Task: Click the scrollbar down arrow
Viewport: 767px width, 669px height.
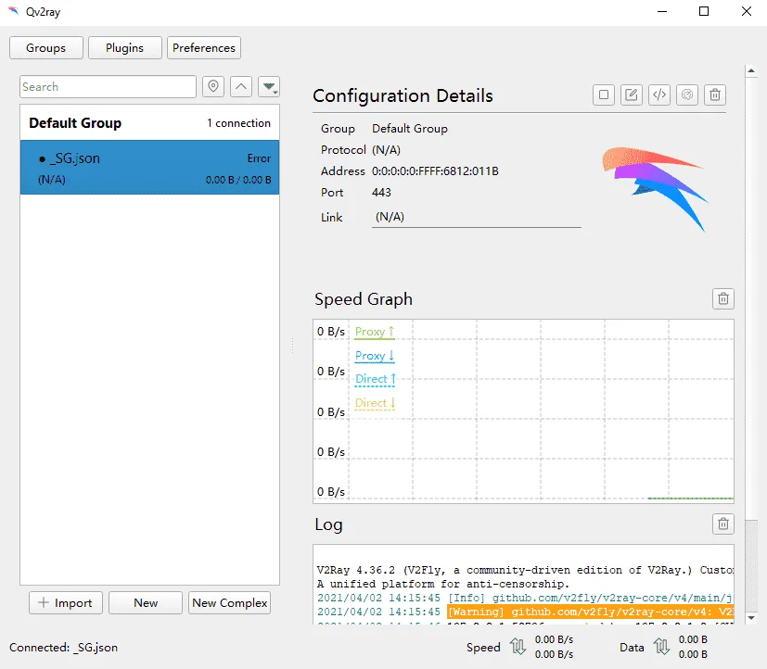Action: coord(751,618)
